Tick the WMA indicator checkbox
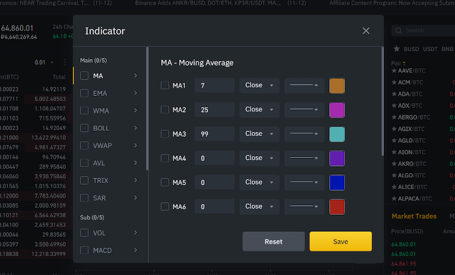 [x=84, y=110]
